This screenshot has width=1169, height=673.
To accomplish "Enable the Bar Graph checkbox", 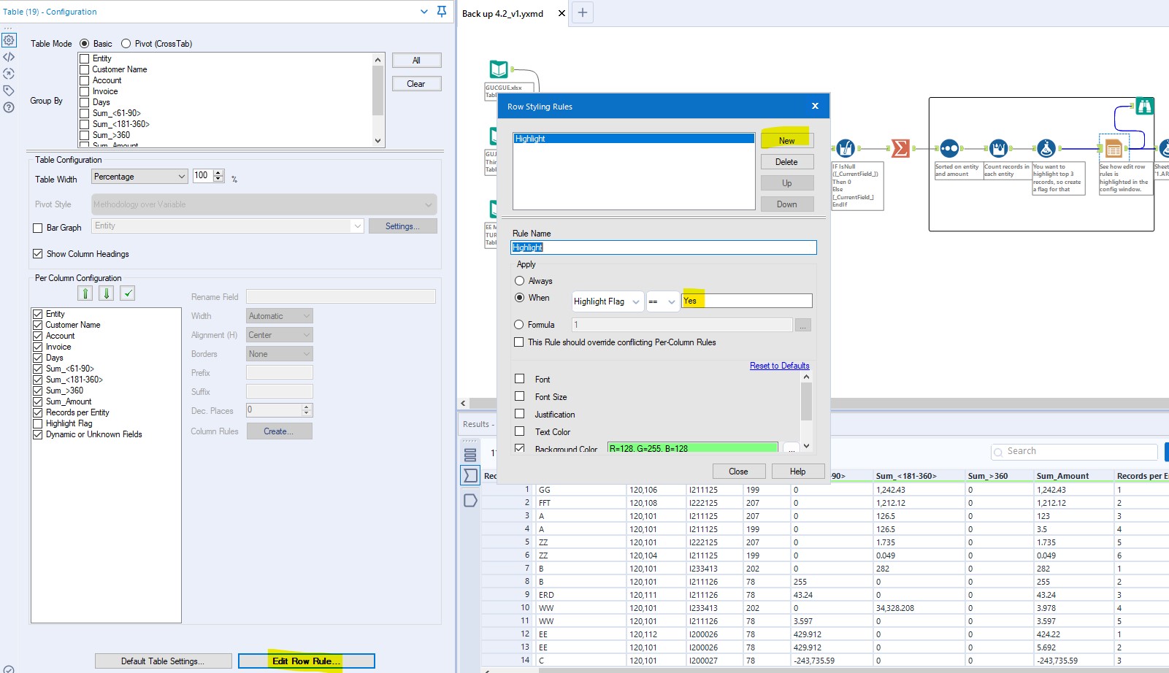I will [x=38, y=228].
